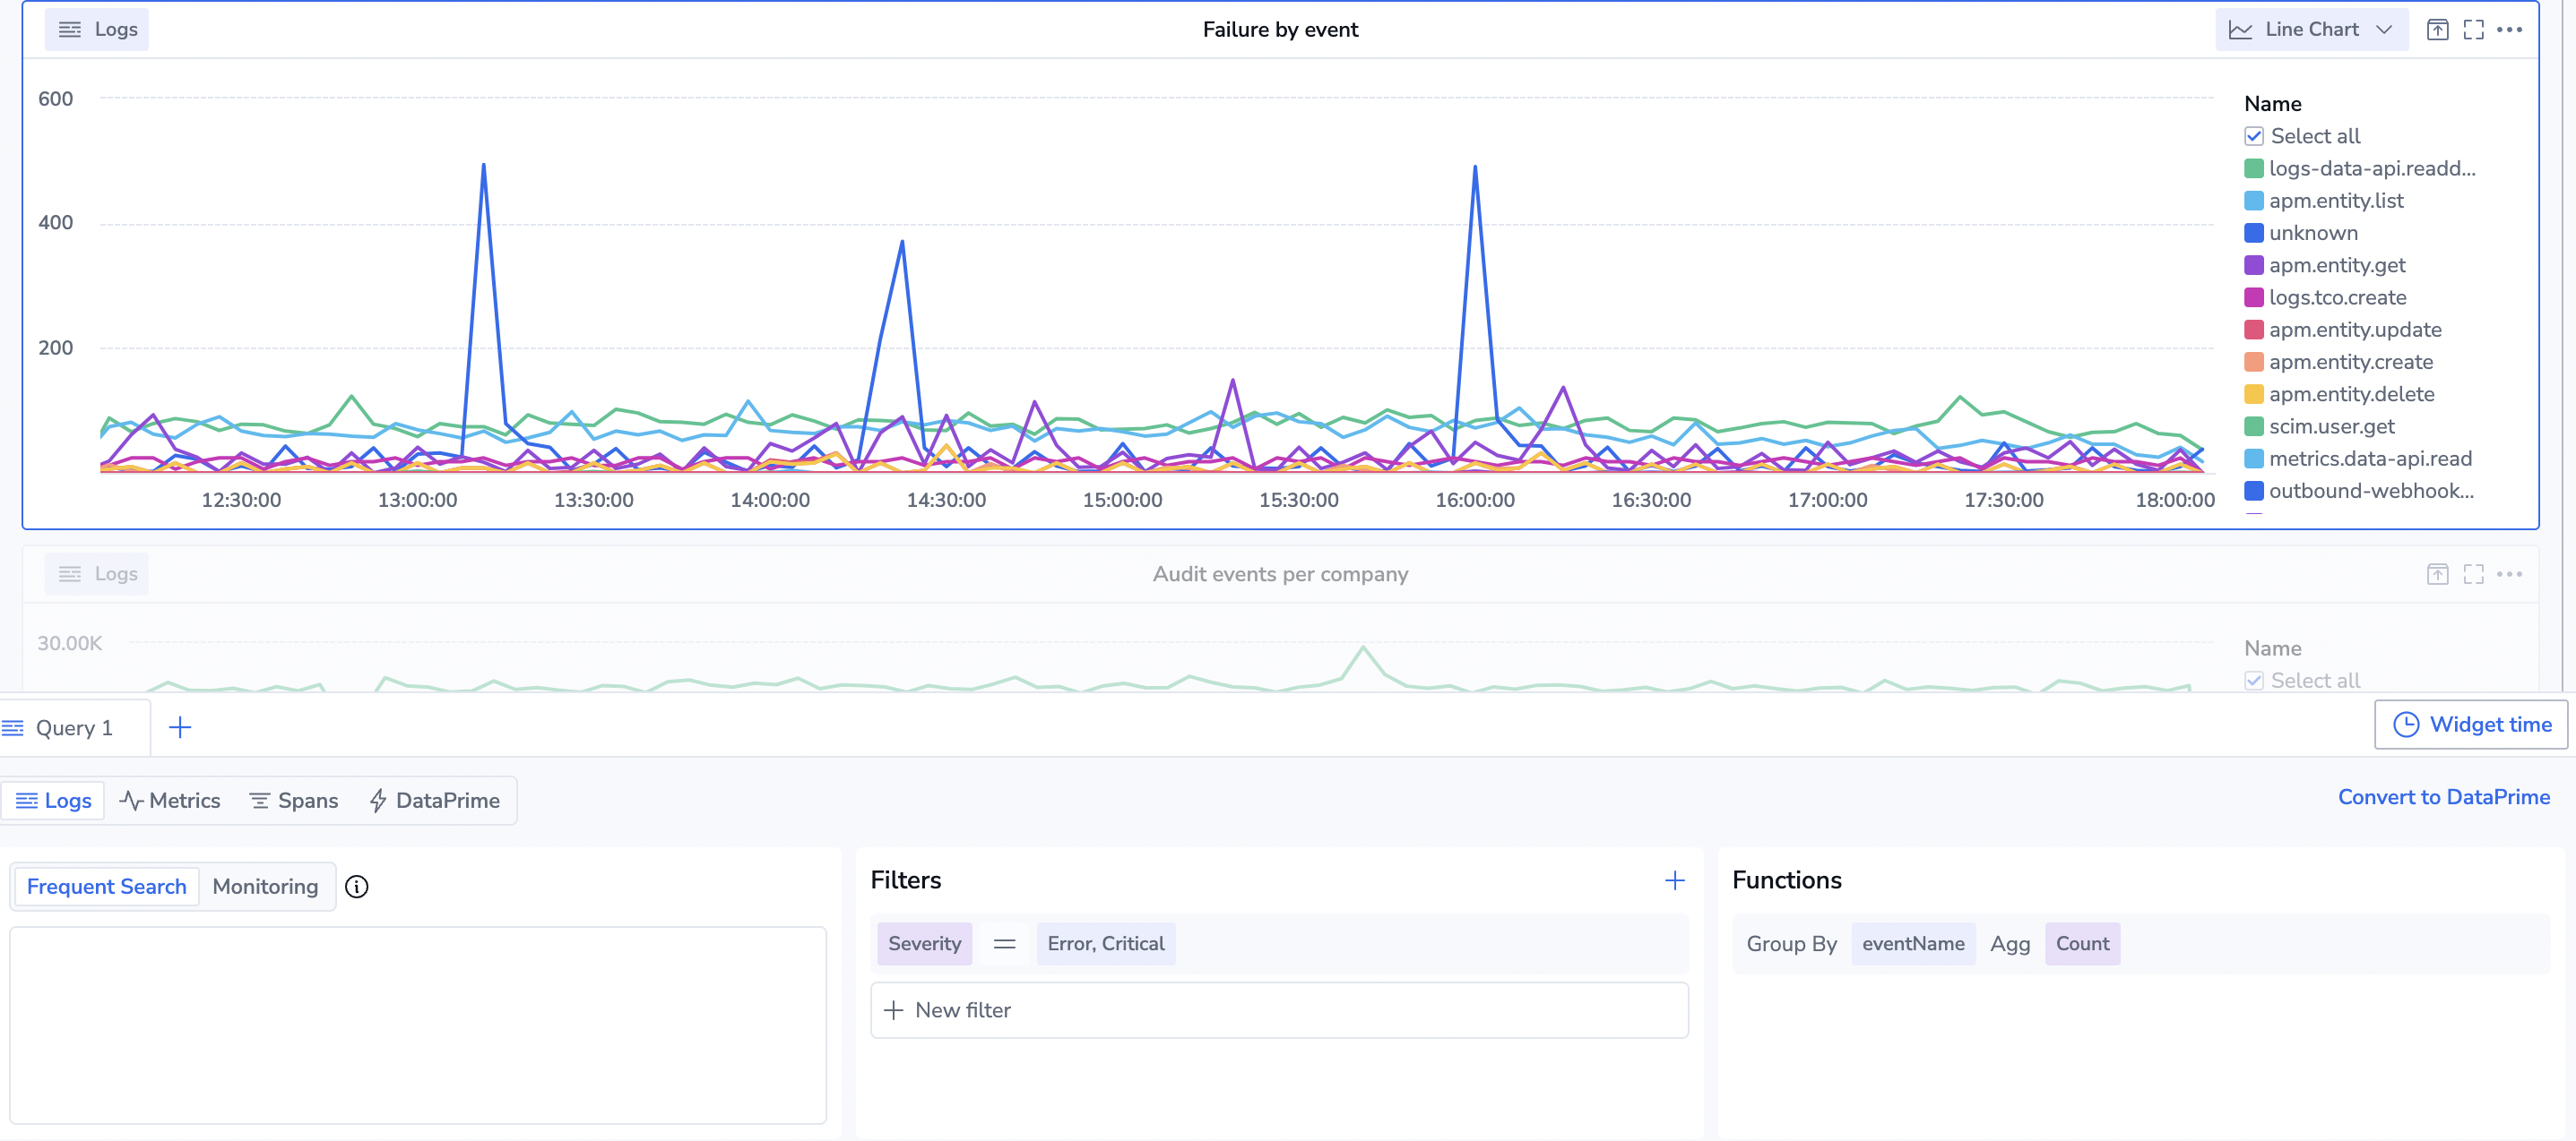The height and width of the screenshot is (1141, 2576).
Task: Expand Failure by event widget to fullscreen
Action: [x=2473, y=30]
